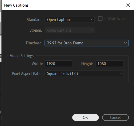The image size is (134, 126).
Task: Confirm with the OK button
Action: [86, 117]
